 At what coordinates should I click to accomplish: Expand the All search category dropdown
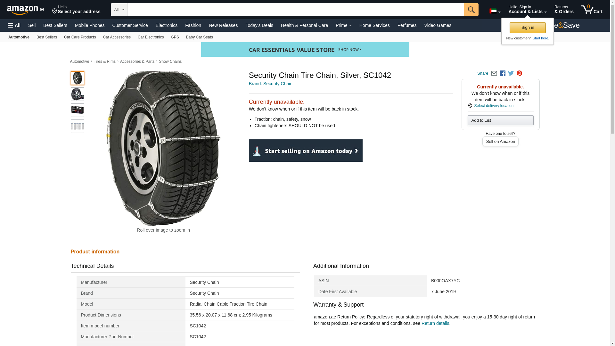coord(119,10)
